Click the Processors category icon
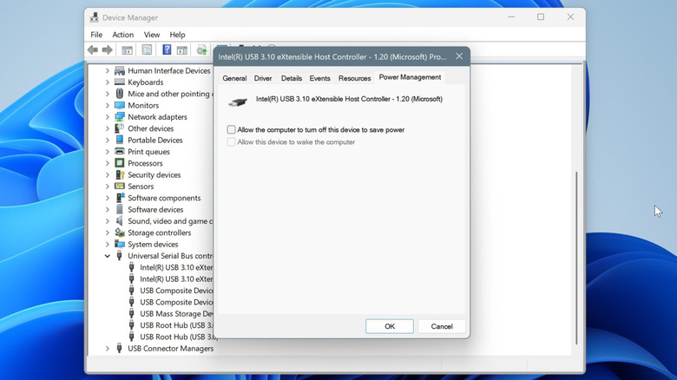The width and height of the screenshot is (677, 380). pyautogui.click(x=120, y=163)
